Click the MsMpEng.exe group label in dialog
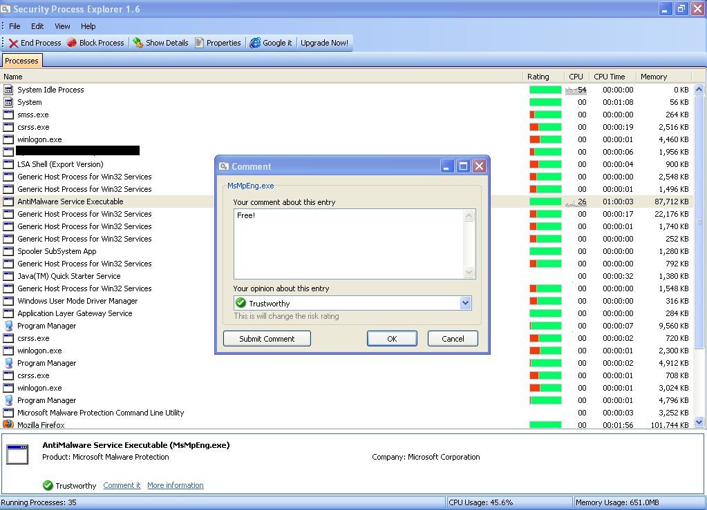Screen dimensions: 707x510 [x=250, y=186]
